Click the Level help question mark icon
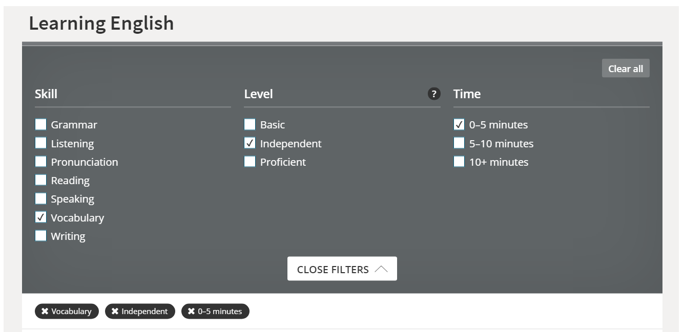Image resolution: width=684 pixels, height=332 pixels. coord(434,94)
